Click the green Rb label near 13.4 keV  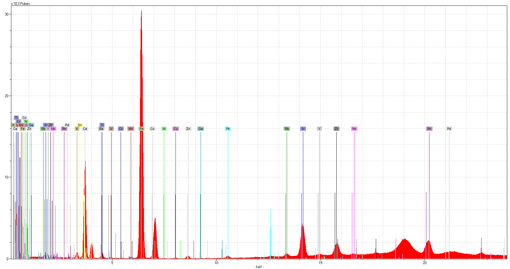pos(287,129)
